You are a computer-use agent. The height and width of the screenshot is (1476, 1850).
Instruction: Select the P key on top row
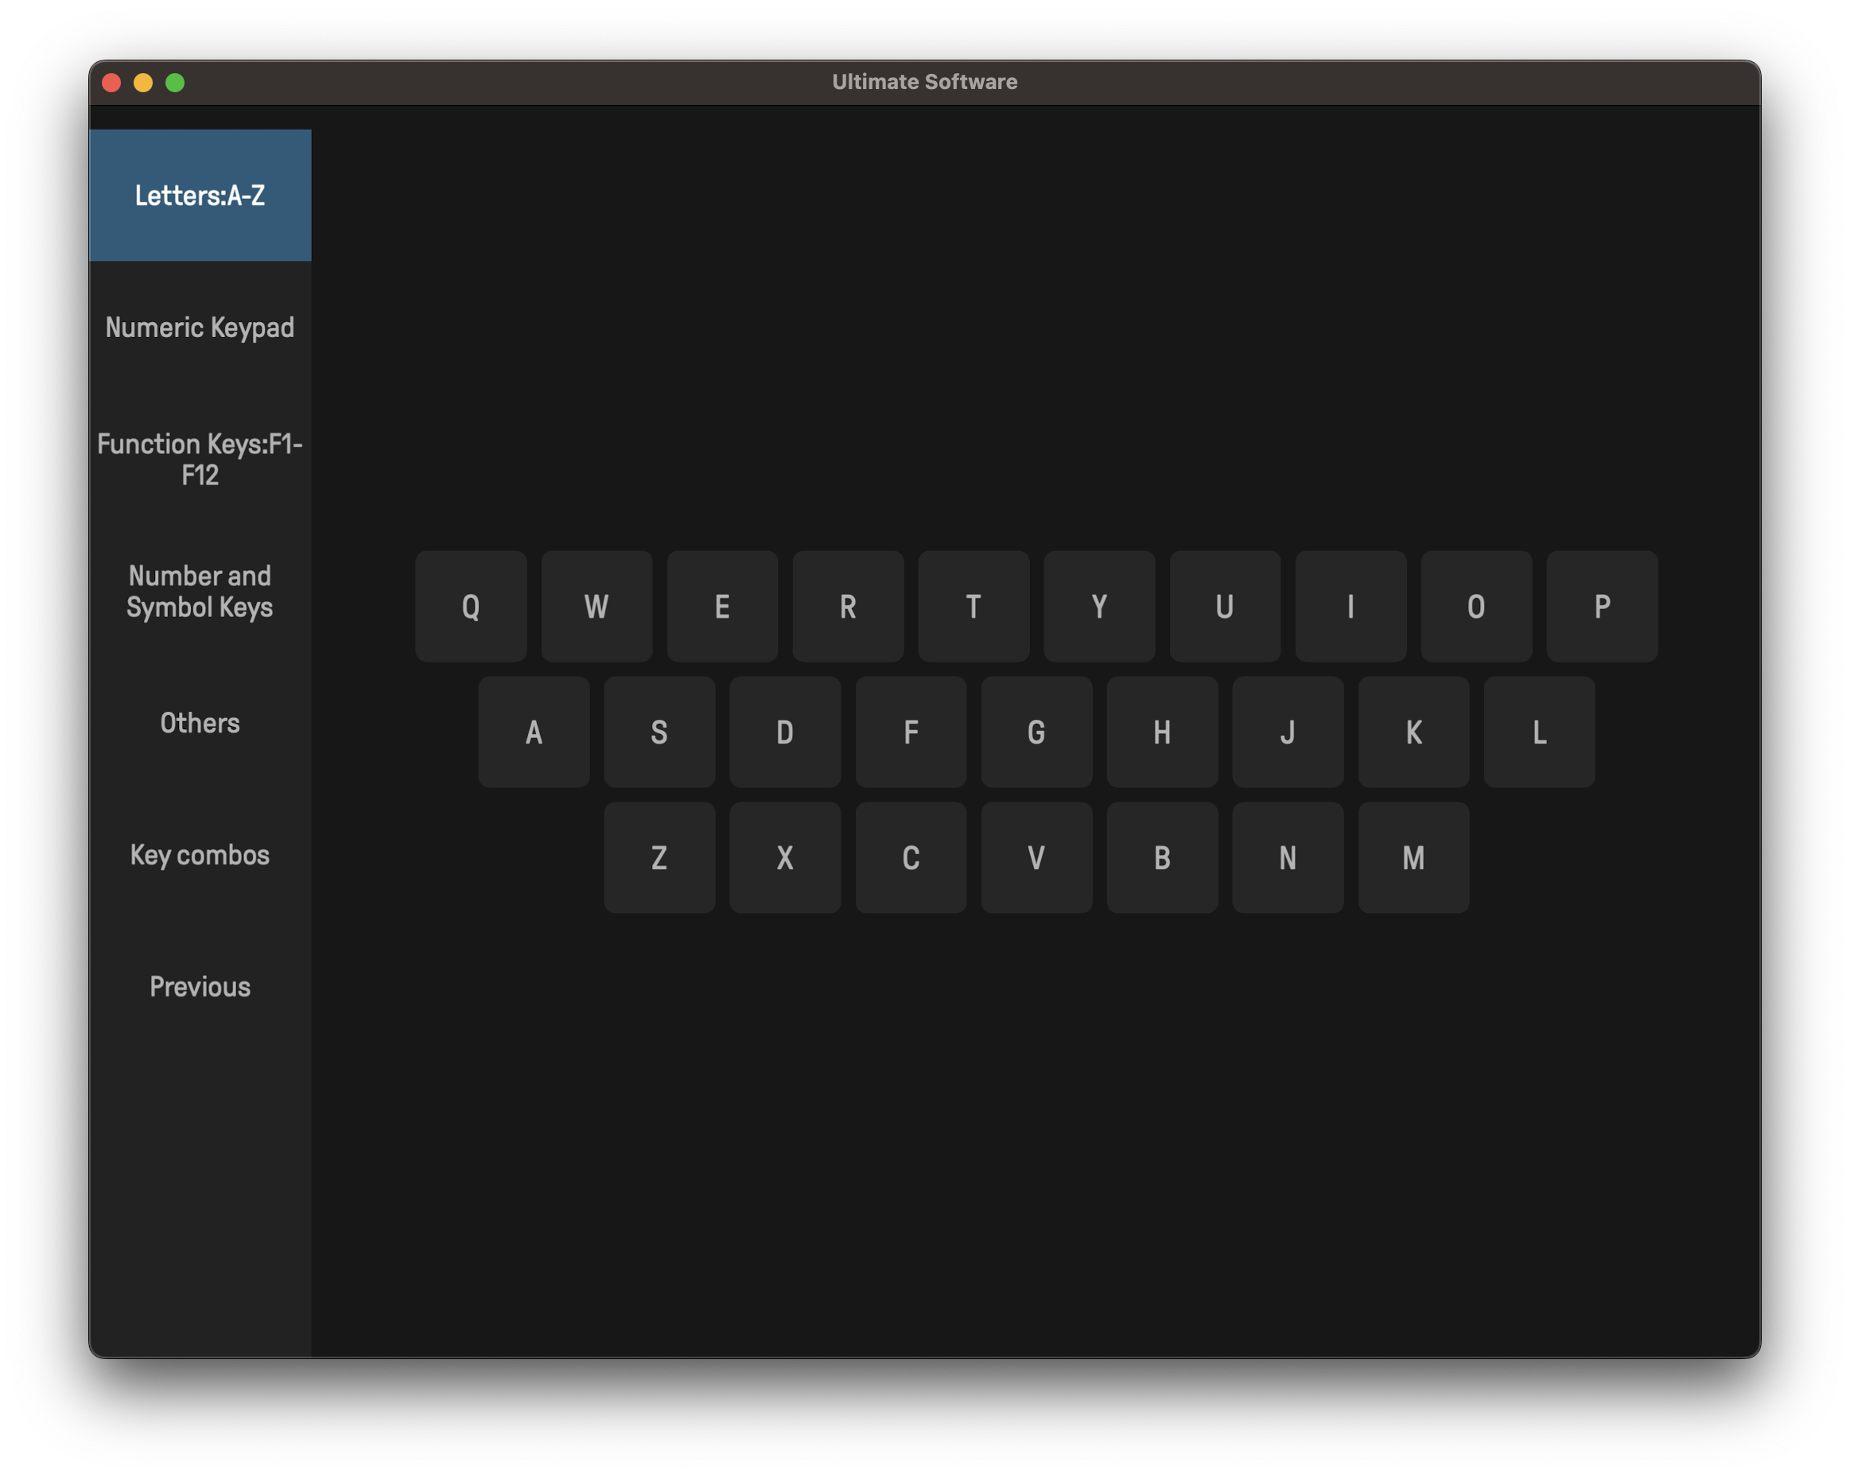coord(1601,607)
